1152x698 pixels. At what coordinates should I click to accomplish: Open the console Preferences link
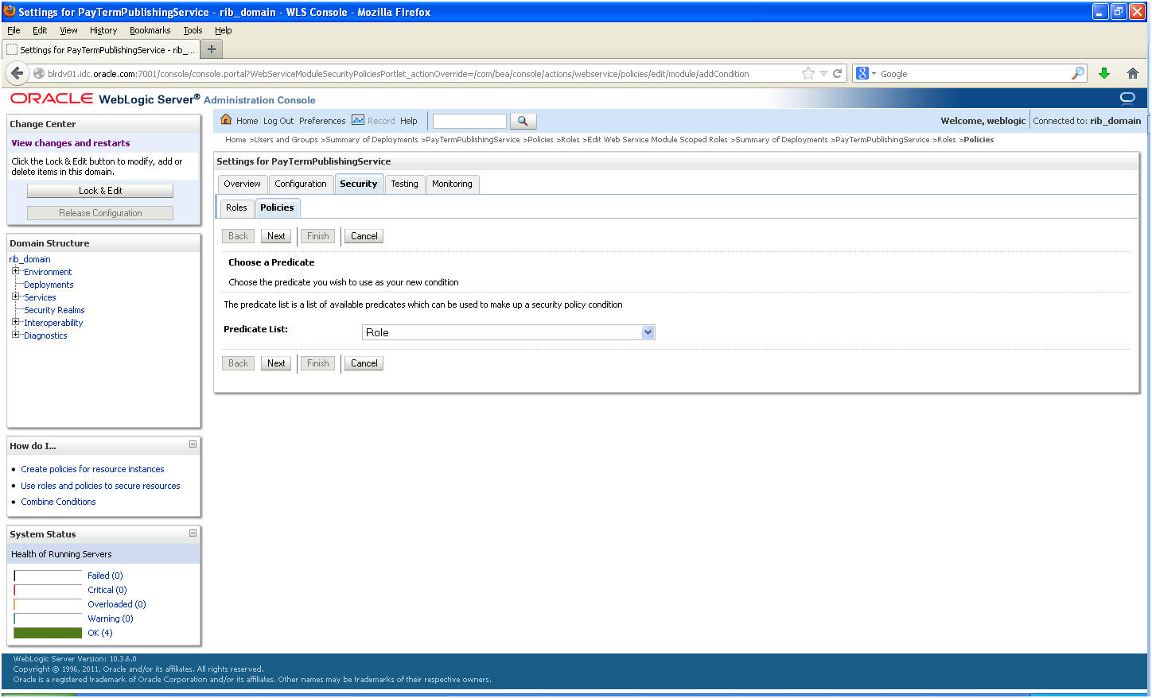[322, 121]
